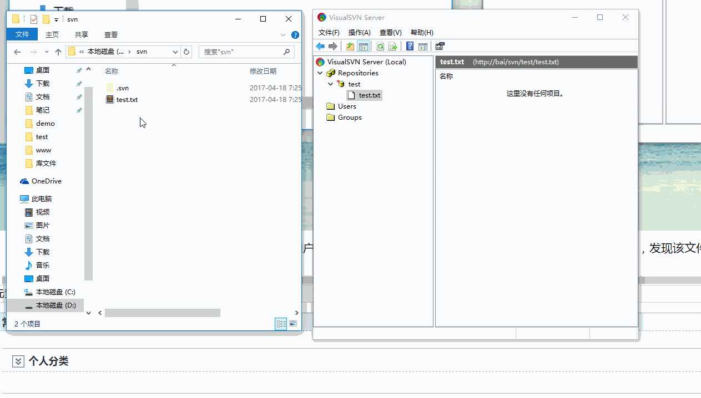The height and width of the screenshot is (398, 701).
Task: Open 文件(F) menu in VisualSVN Server
Action: pos(329,33)
